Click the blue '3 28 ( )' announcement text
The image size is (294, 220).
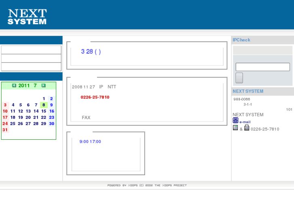pyautogui.click(x=91, y=52)
